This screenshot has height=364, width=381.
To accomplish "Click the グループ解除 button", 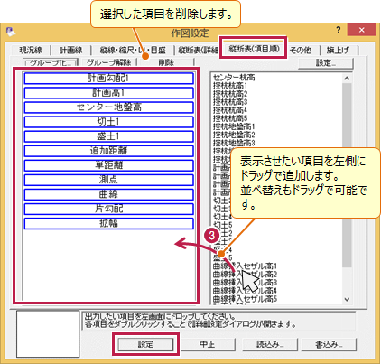I will tap(108, 62).
